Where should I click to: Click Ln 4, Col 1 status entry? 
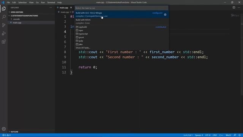point(188,135)
